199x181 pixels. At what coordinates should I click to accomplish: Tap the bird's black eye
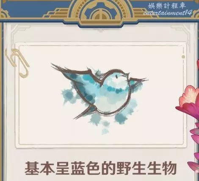[116, 76]
